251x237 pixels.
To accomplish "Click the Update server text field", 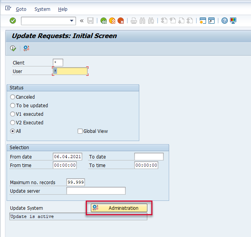I will pyautogui.click(x=96, y=191).
